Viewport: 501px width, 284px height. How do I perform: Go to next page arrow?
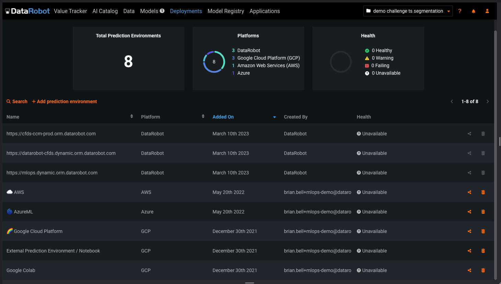[x=488, y=101]
